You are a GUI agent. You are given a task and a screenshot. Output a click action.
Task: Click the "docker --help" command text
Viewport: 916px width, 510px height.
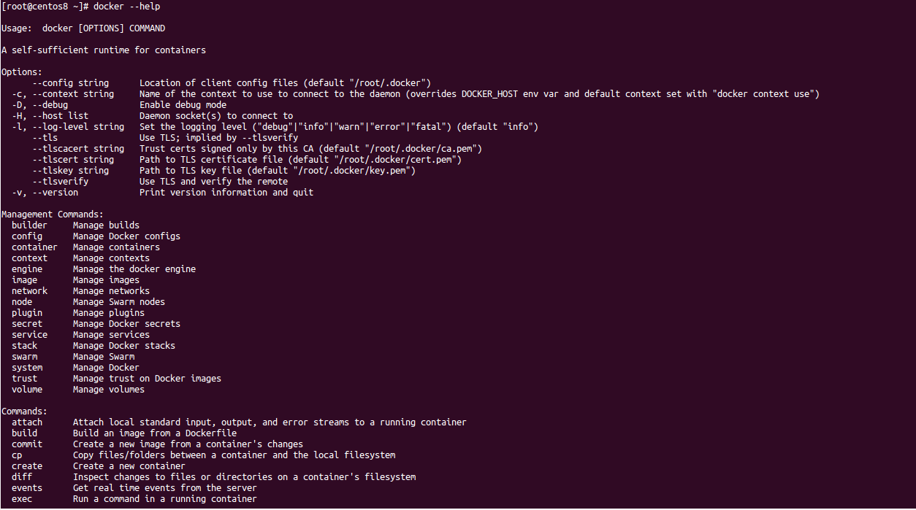[126, 7]
